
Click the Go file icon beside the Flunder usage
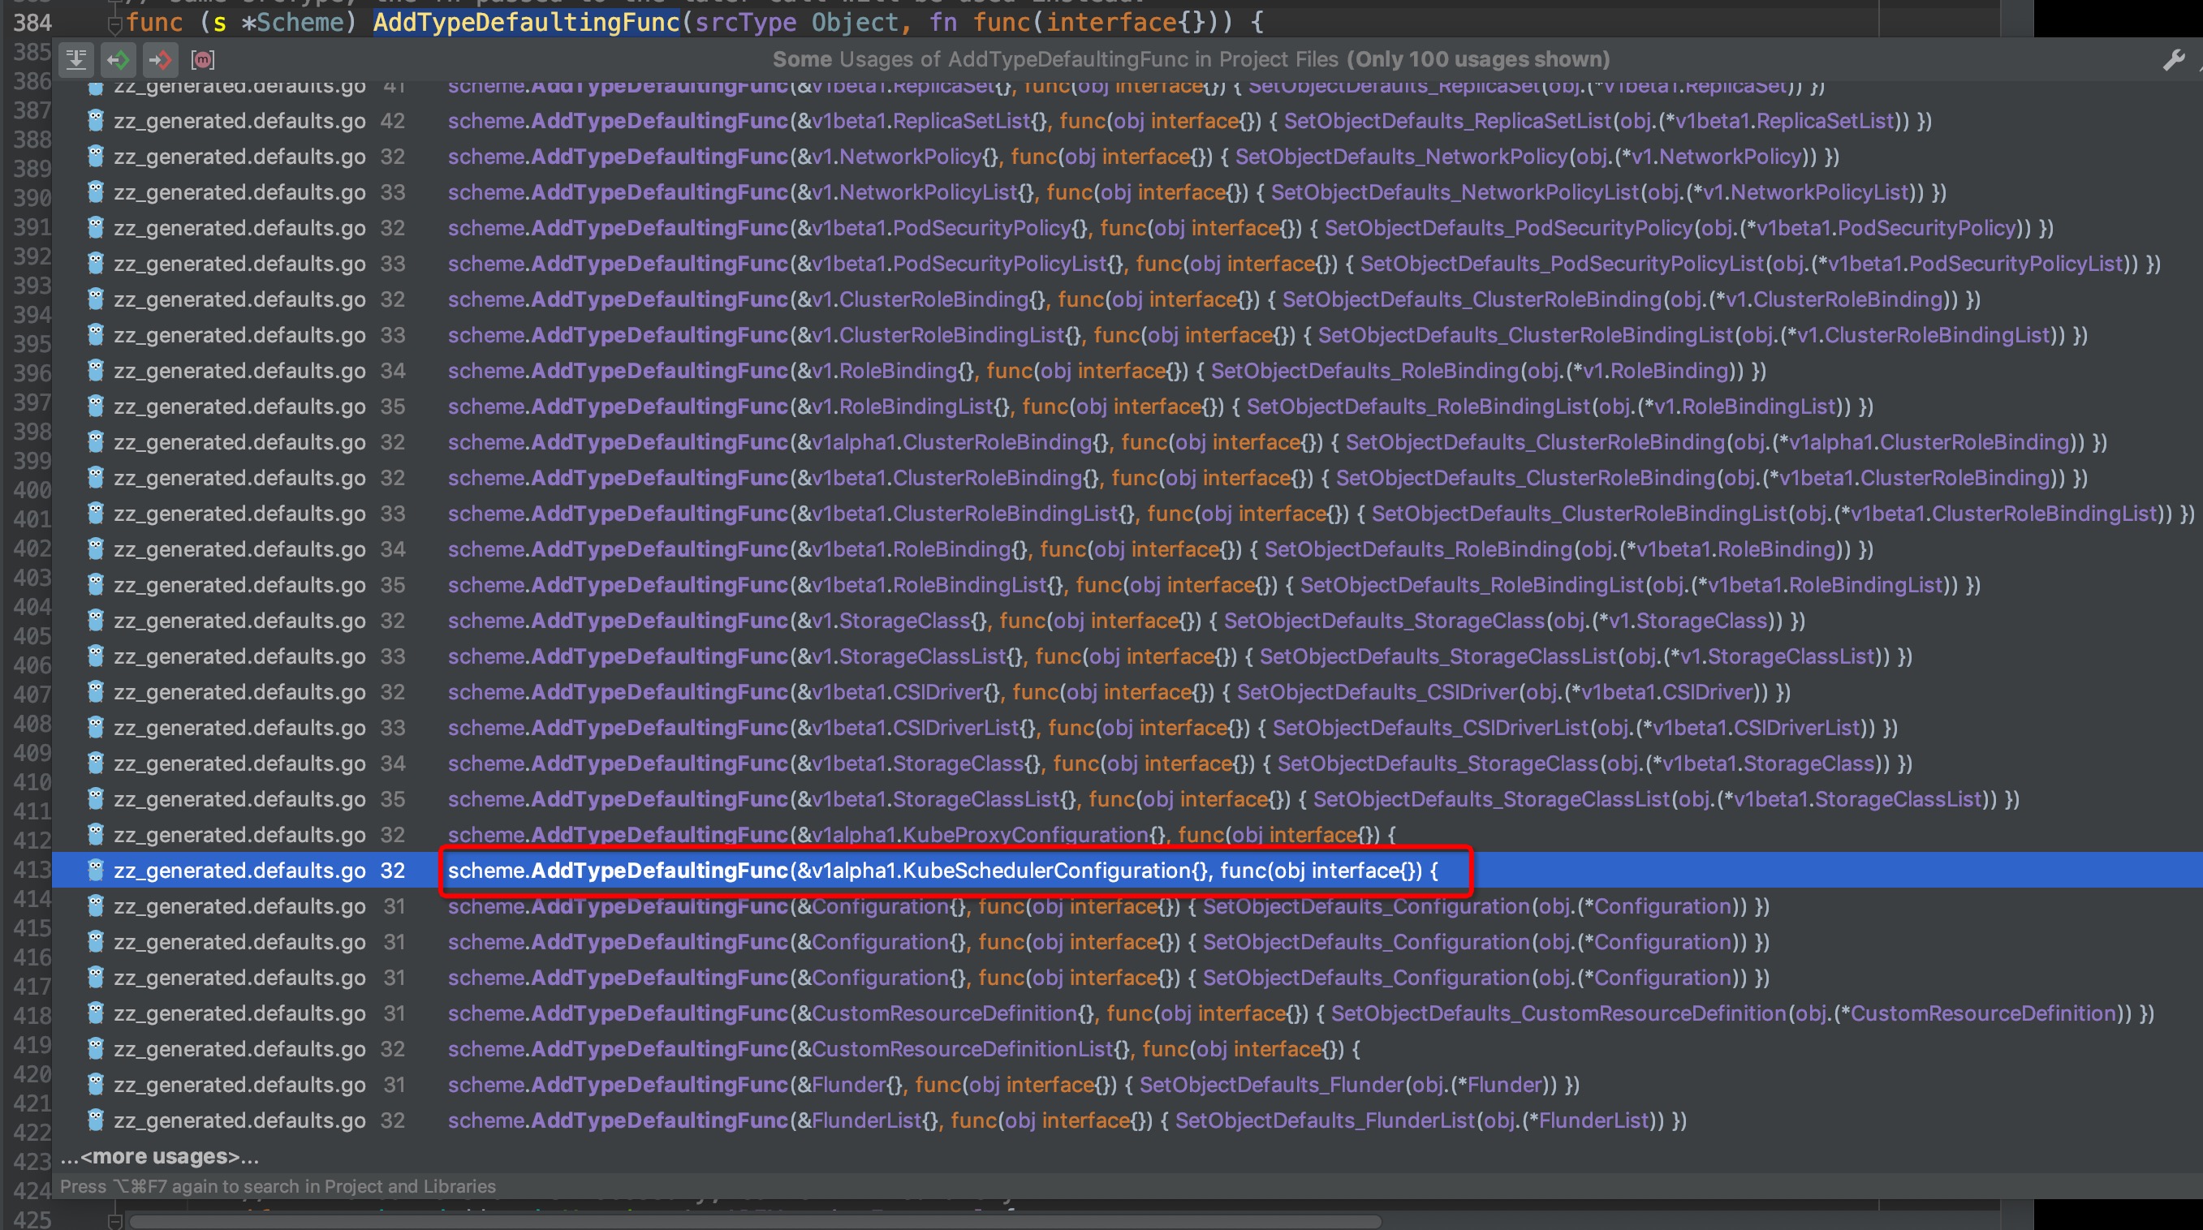pos(96,1084)
